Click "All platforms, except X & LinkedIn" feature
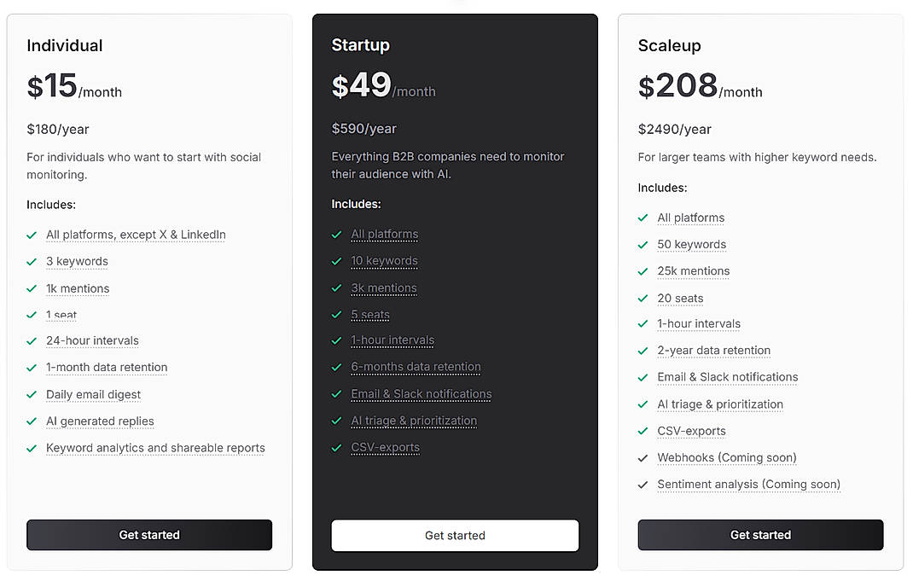The width and height of the screenshot is (913, 581). pos(136,235)
